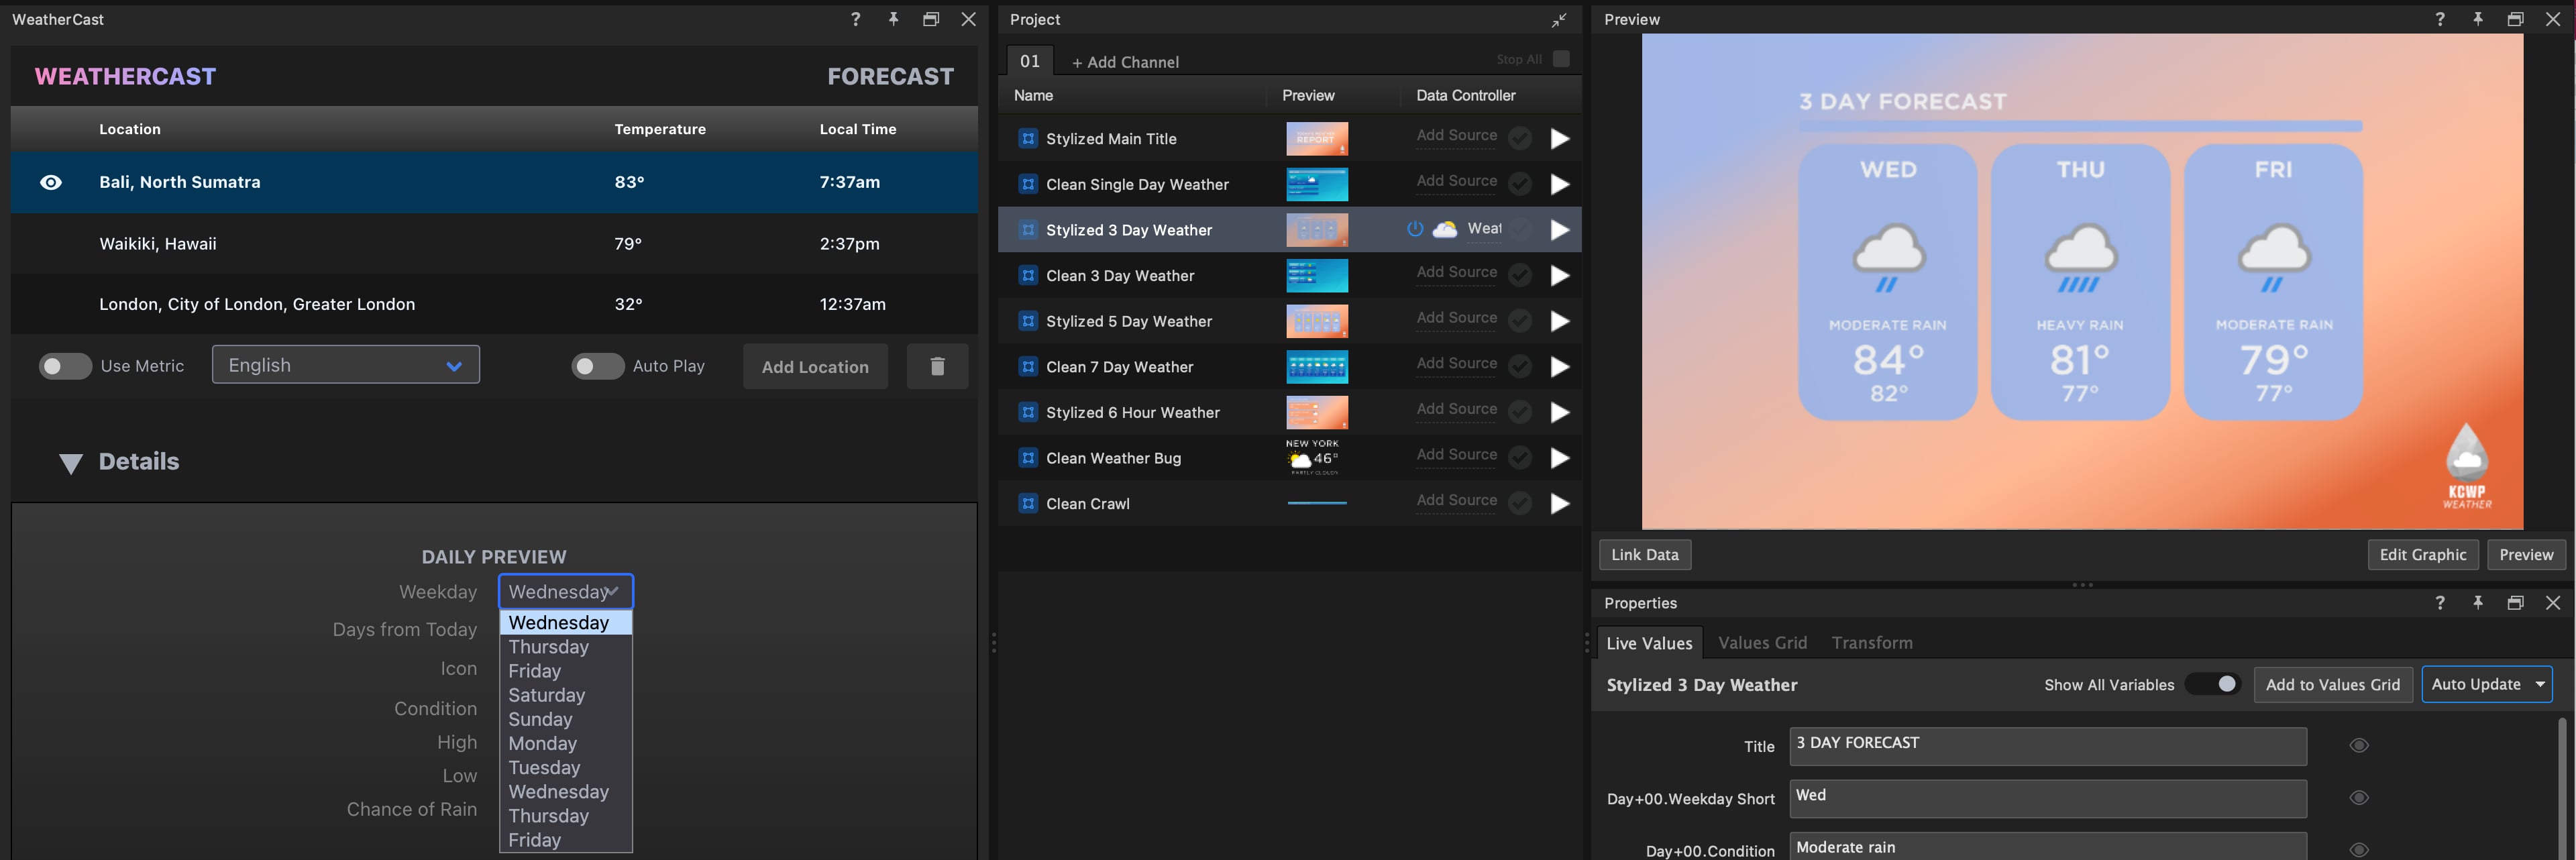This screenshot has height=860, width=2576.
Task: Open the Auto Update dropdown arrow
Action: pos(2539,684)
